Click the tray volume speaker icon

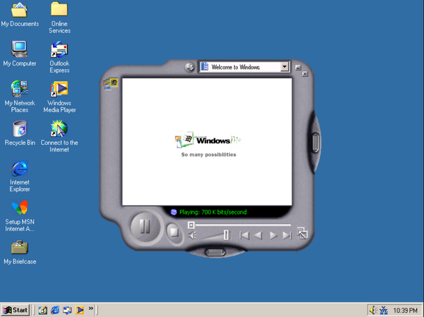click(373, 310)
